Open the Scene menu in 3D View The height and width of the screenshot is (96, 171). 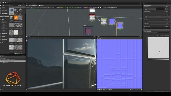[27, 38]
